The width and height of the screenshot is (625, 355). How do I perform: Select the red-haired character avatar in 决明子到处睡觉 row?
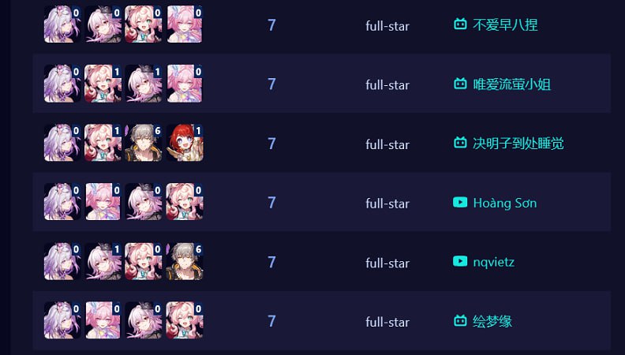click(185, 143)
